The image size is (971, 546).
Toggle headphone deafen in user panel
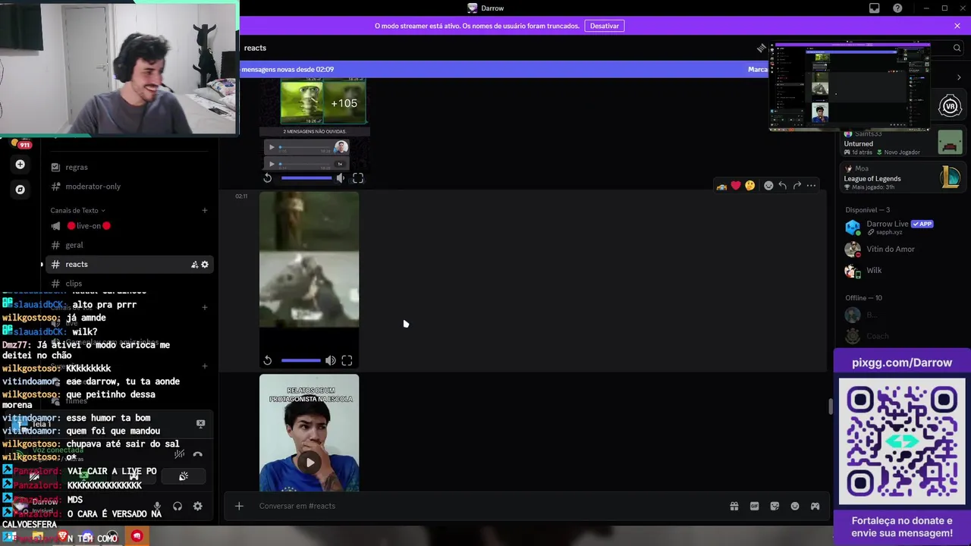(x=178, y=506)
